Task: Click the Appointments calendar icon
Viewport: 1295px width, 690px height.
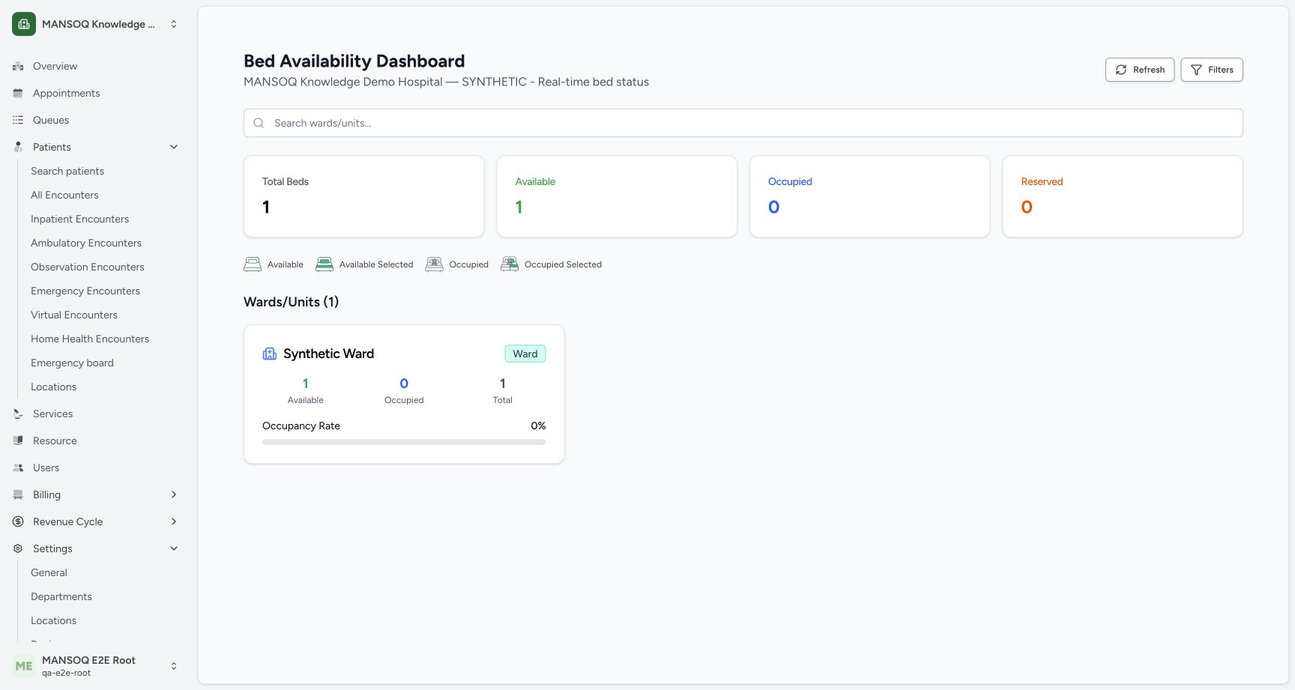Action: 18,93
